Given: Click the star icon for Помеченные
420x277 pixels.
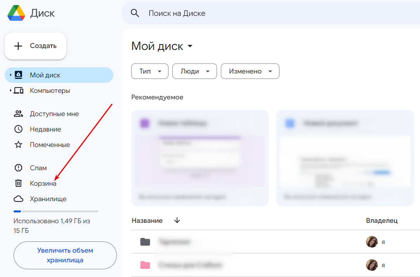Looking at the screenshot, I should (18, 145).
